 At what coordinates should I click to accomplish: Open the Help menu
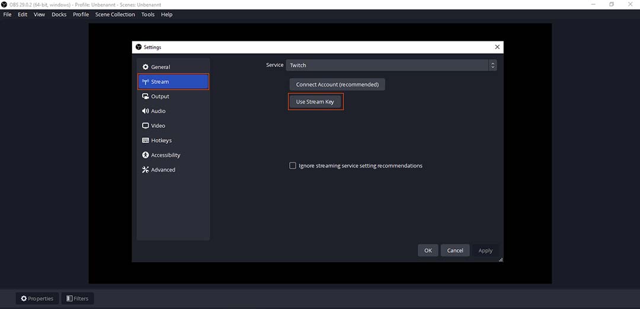(167, 14)
